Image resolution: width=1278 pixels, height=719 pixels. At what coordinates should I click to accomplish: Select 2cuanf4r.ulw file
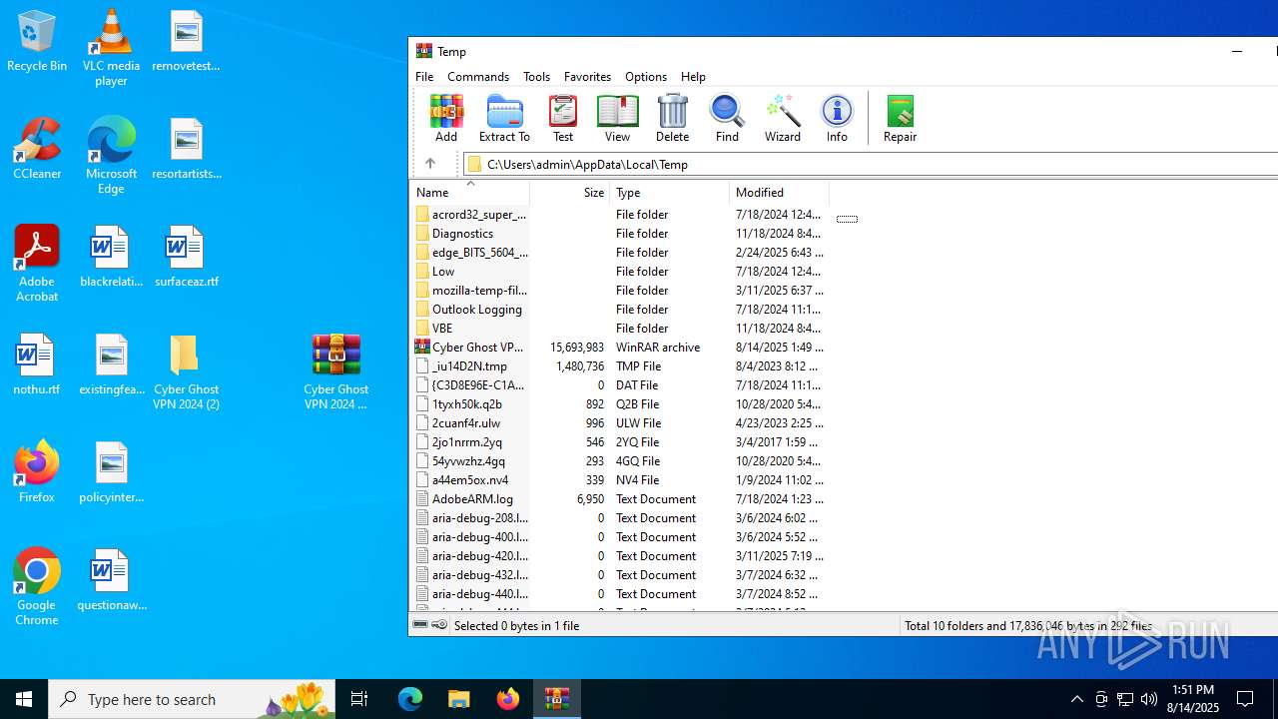(x=619, y=423)
